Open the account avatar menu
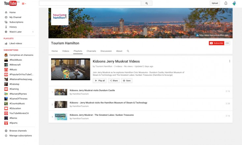The height and width of the screenshot is (145, 242). point(234,3)
